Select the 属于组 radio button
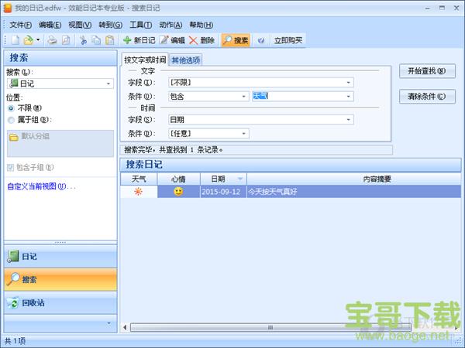Screen dimensions: 465x348 click(x=11, y=120)
